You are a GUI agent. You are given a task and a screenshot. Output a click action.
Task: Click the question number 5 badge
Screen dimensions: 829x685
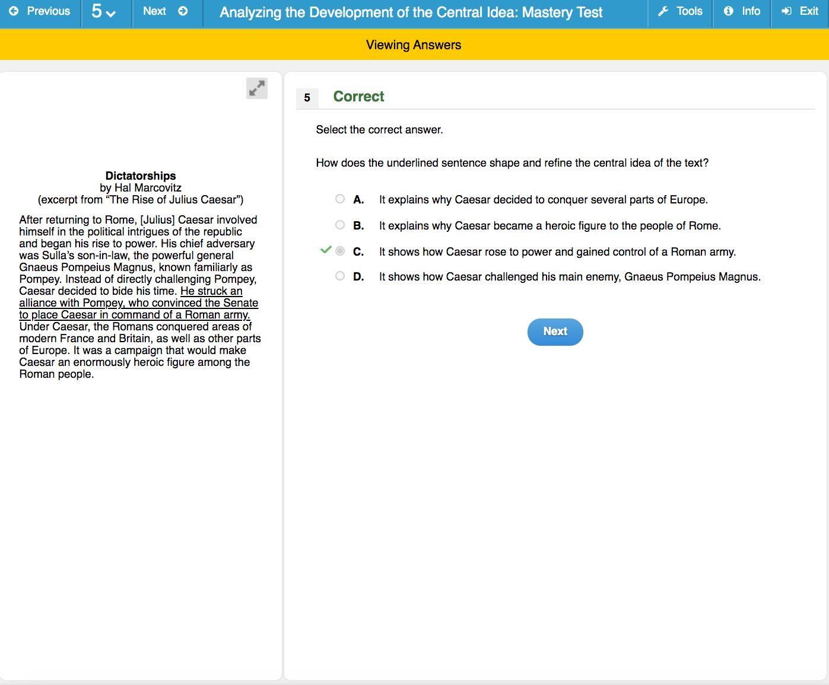pos(307,98)
